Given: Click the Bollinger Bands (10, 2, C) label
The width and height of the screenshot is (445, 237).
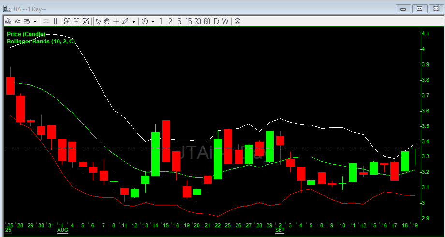Looking at the screenshot, I should [x=41, y=42].
